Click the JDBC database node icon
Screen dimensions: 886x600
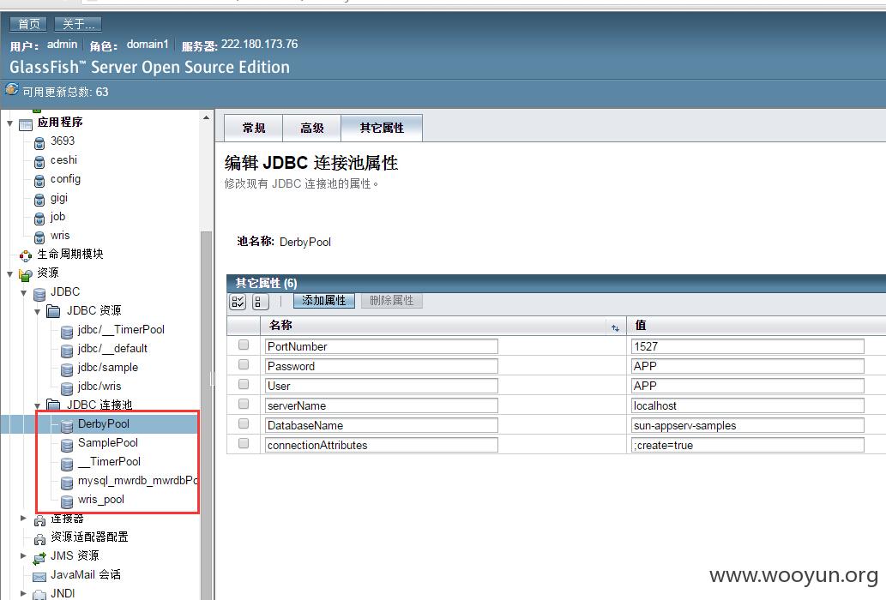[39, 294]
